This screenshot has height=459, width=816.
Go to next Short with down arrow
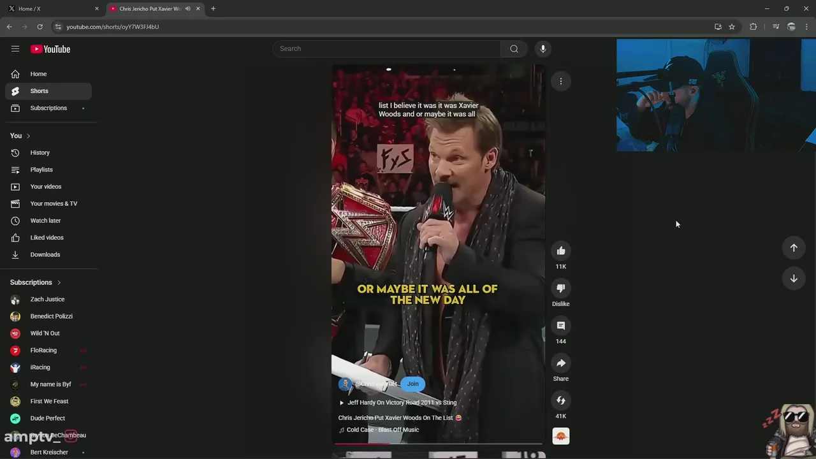point(794,279)
